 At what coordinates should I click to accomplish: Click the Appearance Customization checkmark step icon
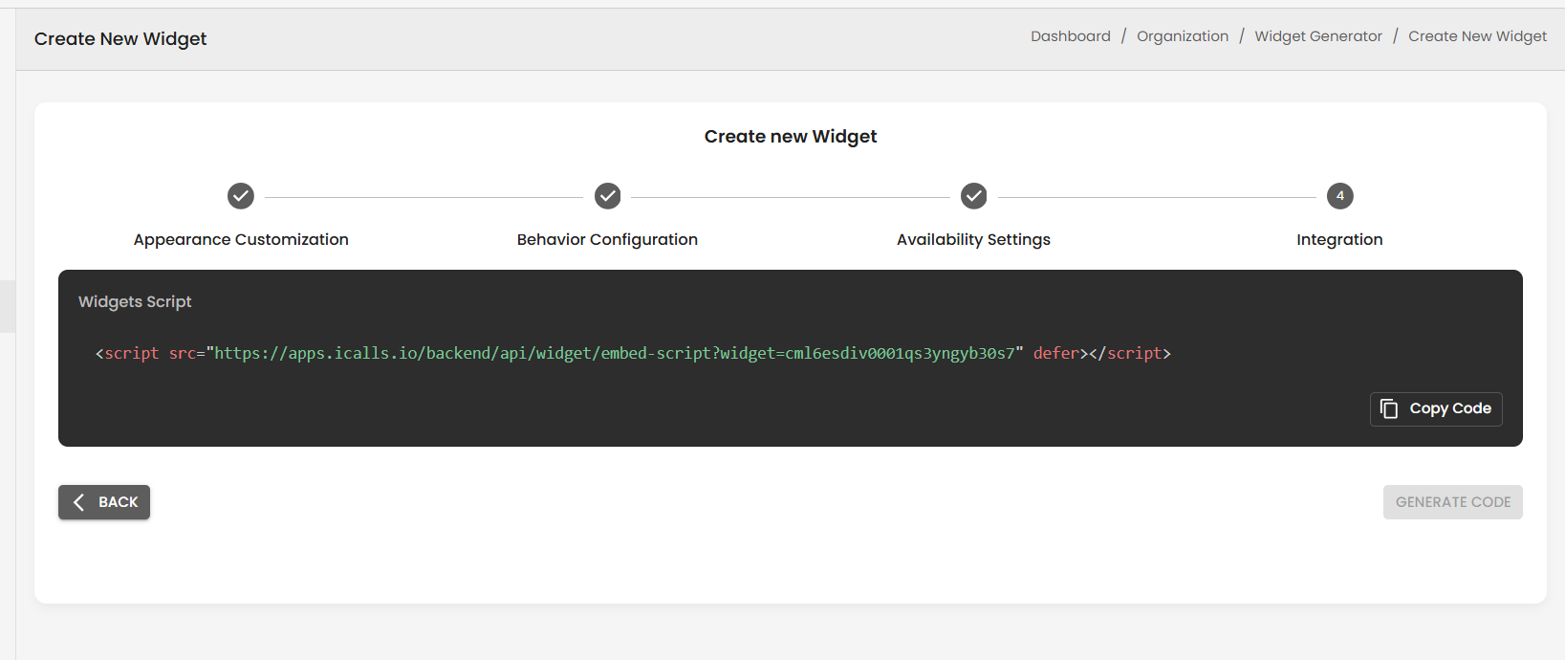click(241, 196)
